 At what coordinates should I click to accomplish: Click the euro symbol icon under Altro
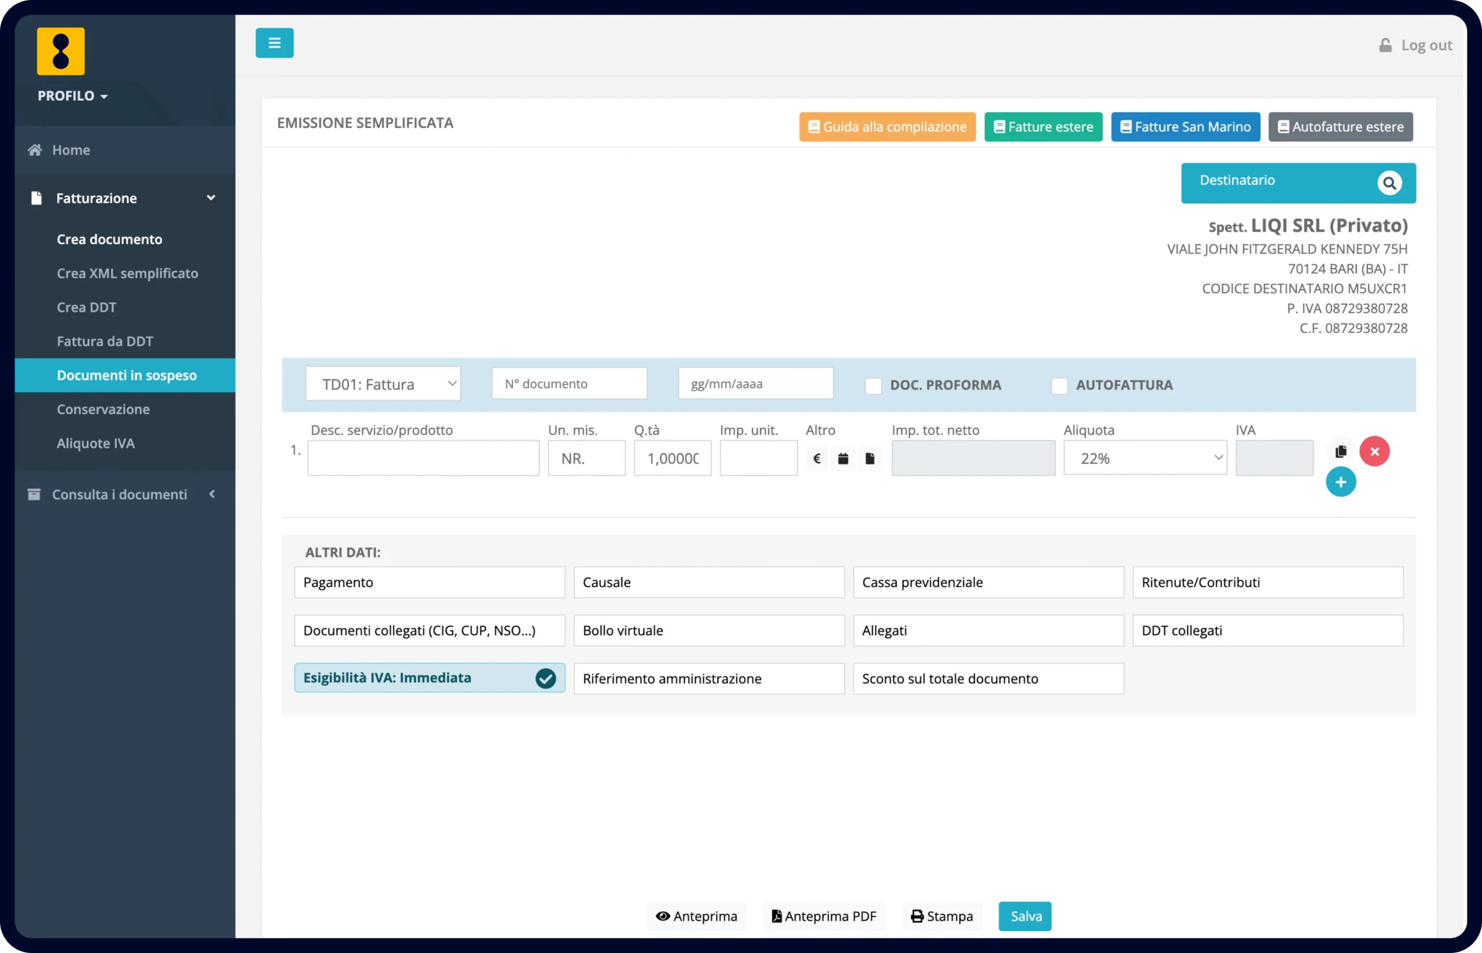point(817,459)
